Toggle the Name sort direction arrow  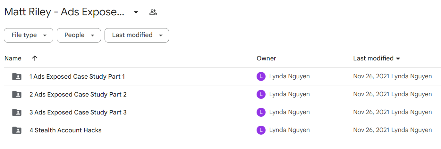click(35, 58)
